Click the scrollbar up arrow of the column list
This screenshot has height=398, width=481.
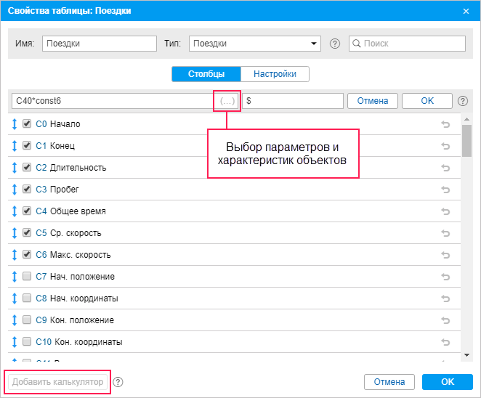tap(466, 118)
